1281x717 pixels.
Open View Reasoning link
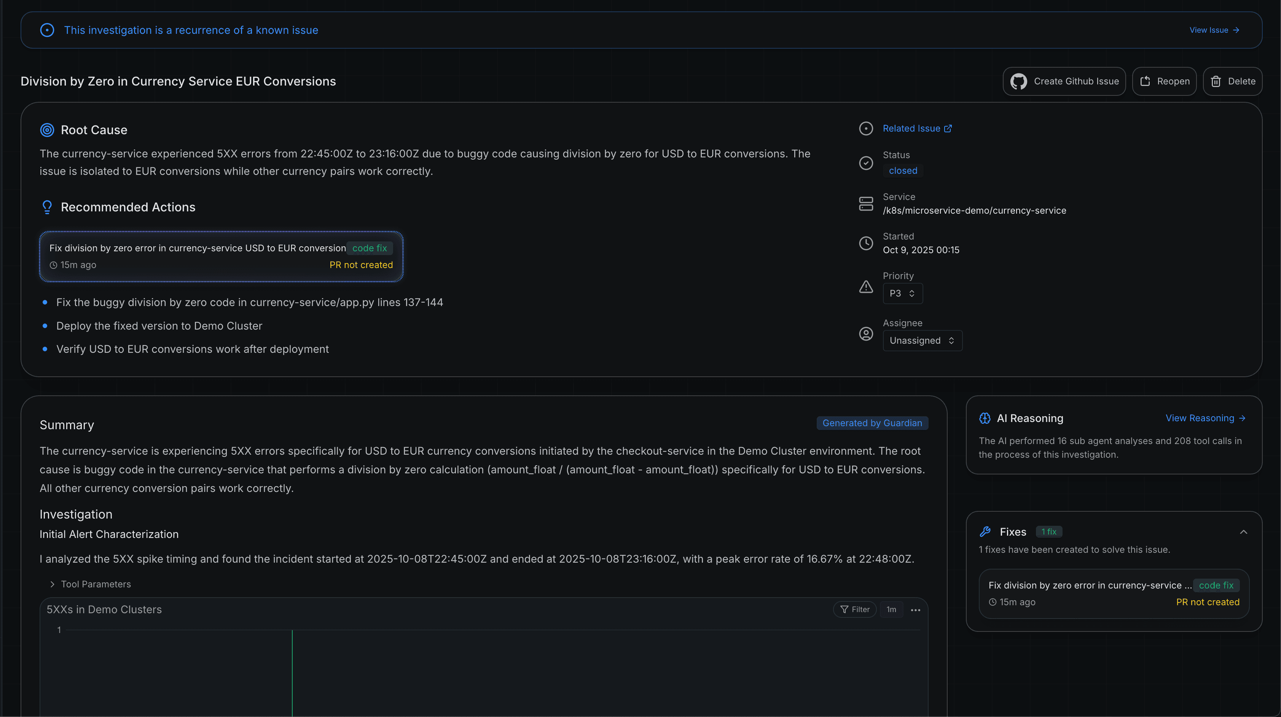coord(1205,418)
